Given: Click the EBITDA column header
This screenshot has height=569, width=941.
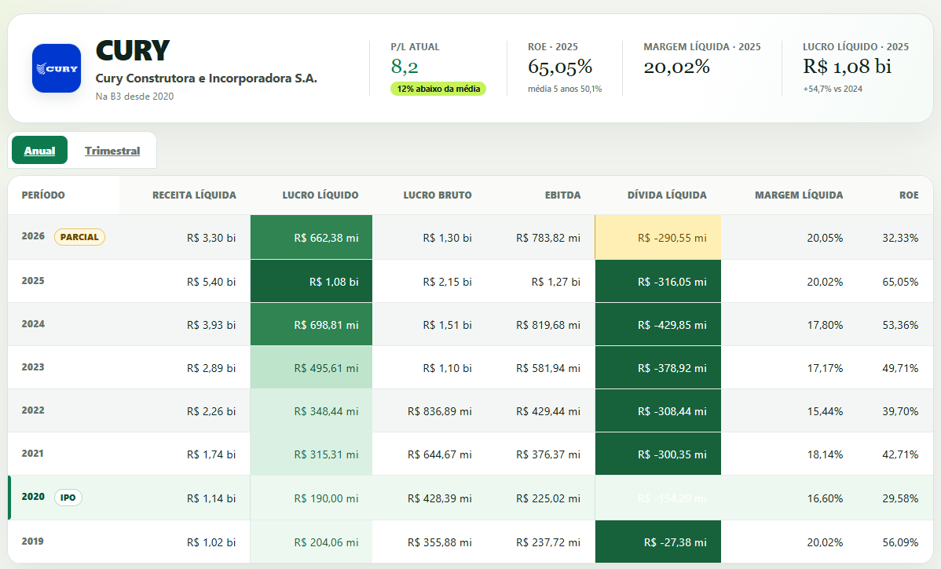Looking at the screenshot, I should (562, 195).
